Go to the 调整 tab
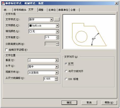 point(42,10)
